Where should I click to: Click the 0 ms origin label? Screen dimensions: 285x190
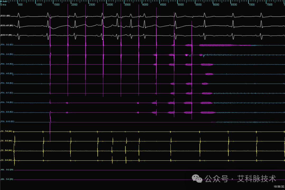(x=3, y=4)
